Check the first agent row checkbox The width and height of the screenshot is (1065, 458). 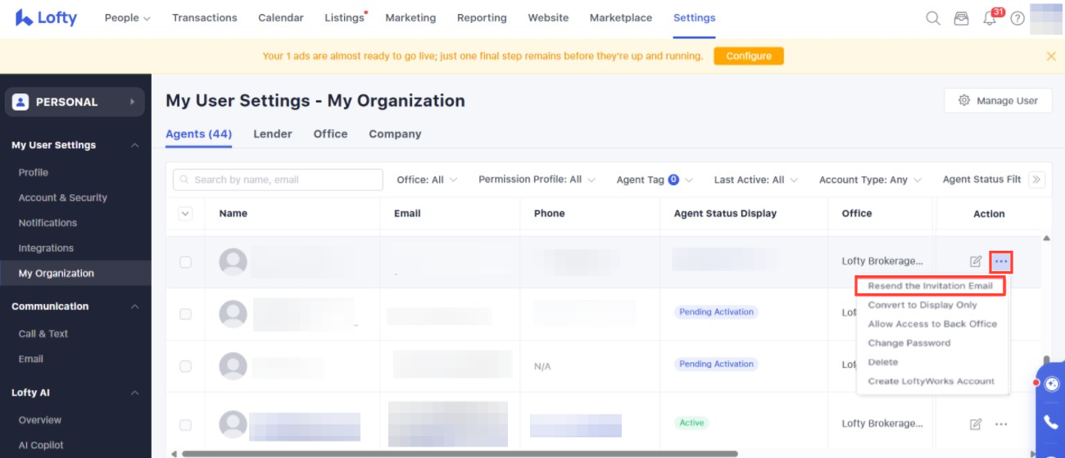tap(185, 261)
